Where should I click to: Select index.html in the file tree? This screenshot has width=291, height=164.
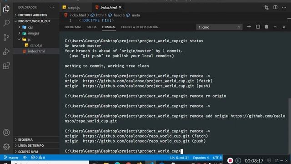36,51
